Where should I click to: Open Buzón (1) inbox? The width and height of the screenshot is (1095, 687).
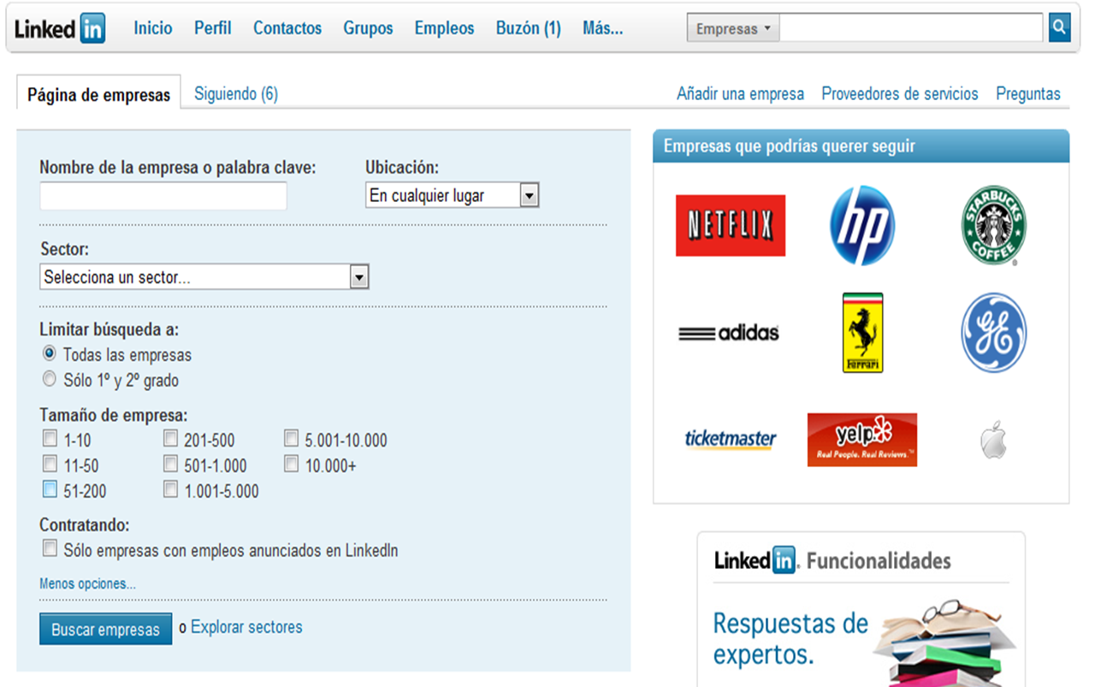(528, 28)
